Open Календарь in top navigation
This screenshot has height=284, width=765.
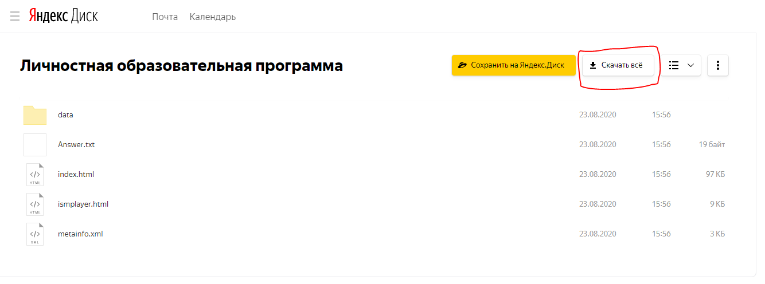(213, 17)
